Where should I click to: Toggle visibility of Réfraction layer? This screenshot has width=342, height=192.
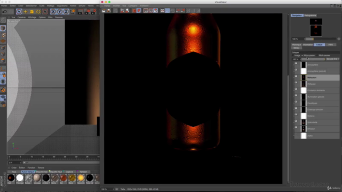(x=296, y=76)
